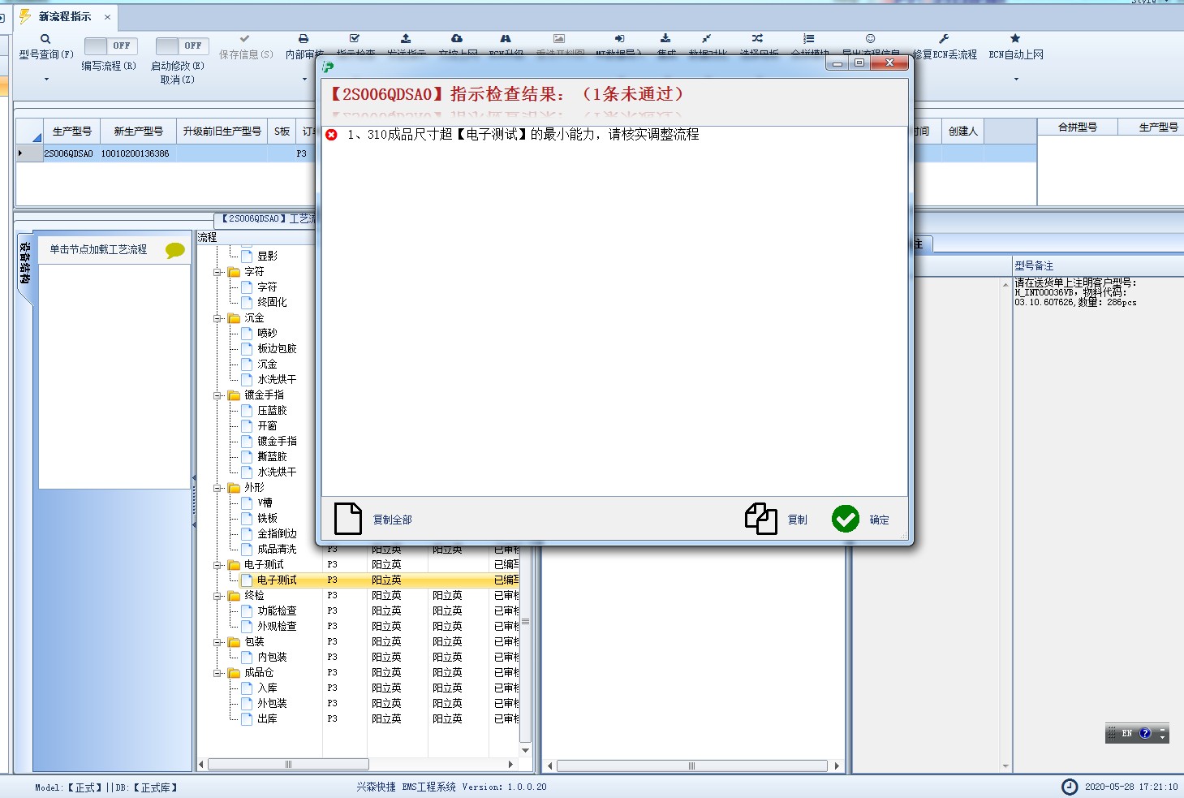Screen dimensions: 1184x798
Task: Click the middle panel scroll-right arrow
Action: [837, 766]
